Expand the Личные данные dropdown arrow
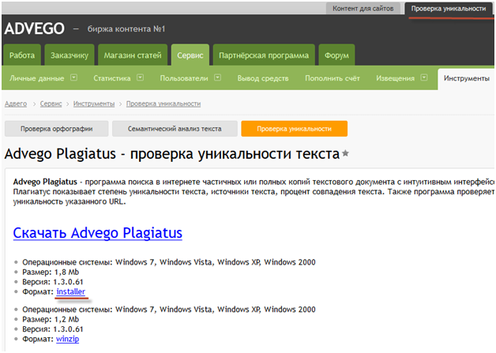 coord(73,77)
